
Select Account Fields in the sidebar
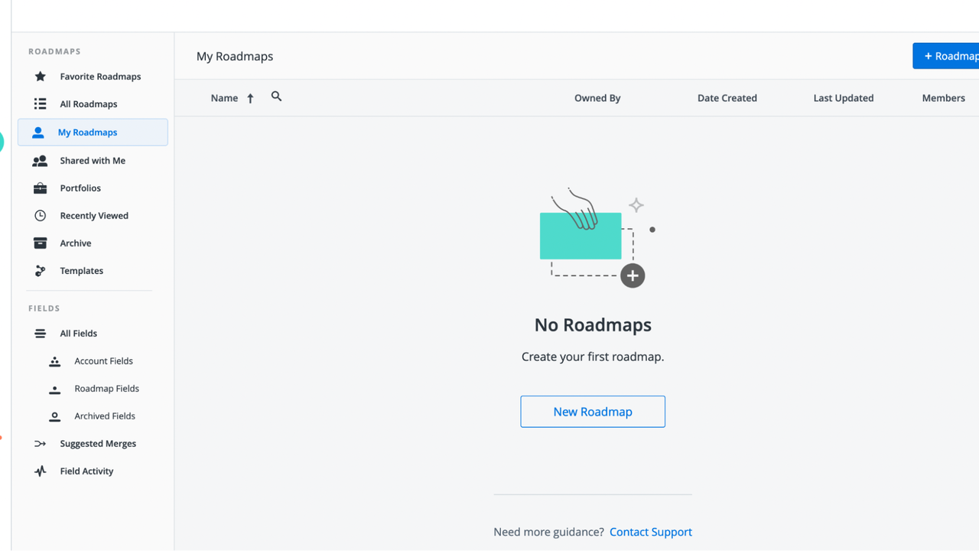[103, 360]
